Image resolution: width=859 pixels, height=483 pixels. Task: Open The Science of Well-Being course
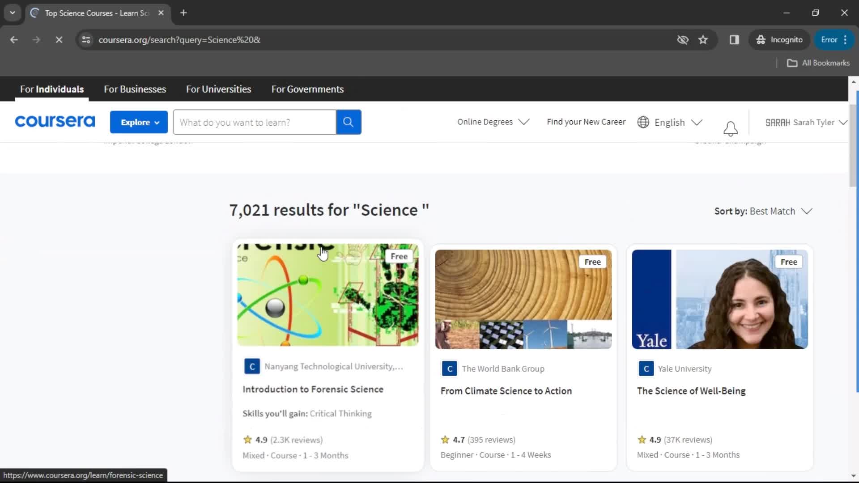click(x=691, y=391)
